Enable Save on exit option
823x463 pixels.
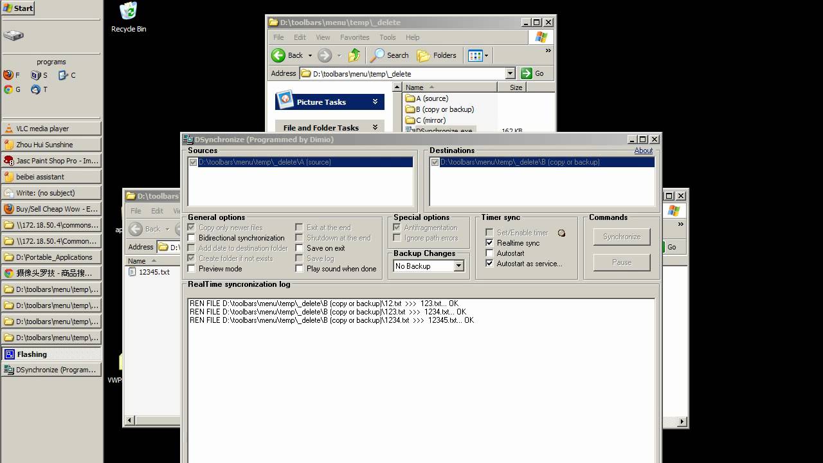coord(300,248)
